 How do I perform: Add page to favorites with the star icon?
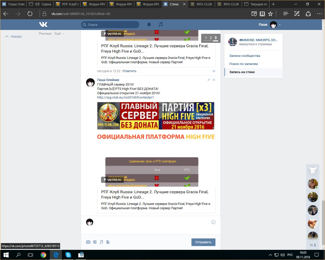coord(270,14)
